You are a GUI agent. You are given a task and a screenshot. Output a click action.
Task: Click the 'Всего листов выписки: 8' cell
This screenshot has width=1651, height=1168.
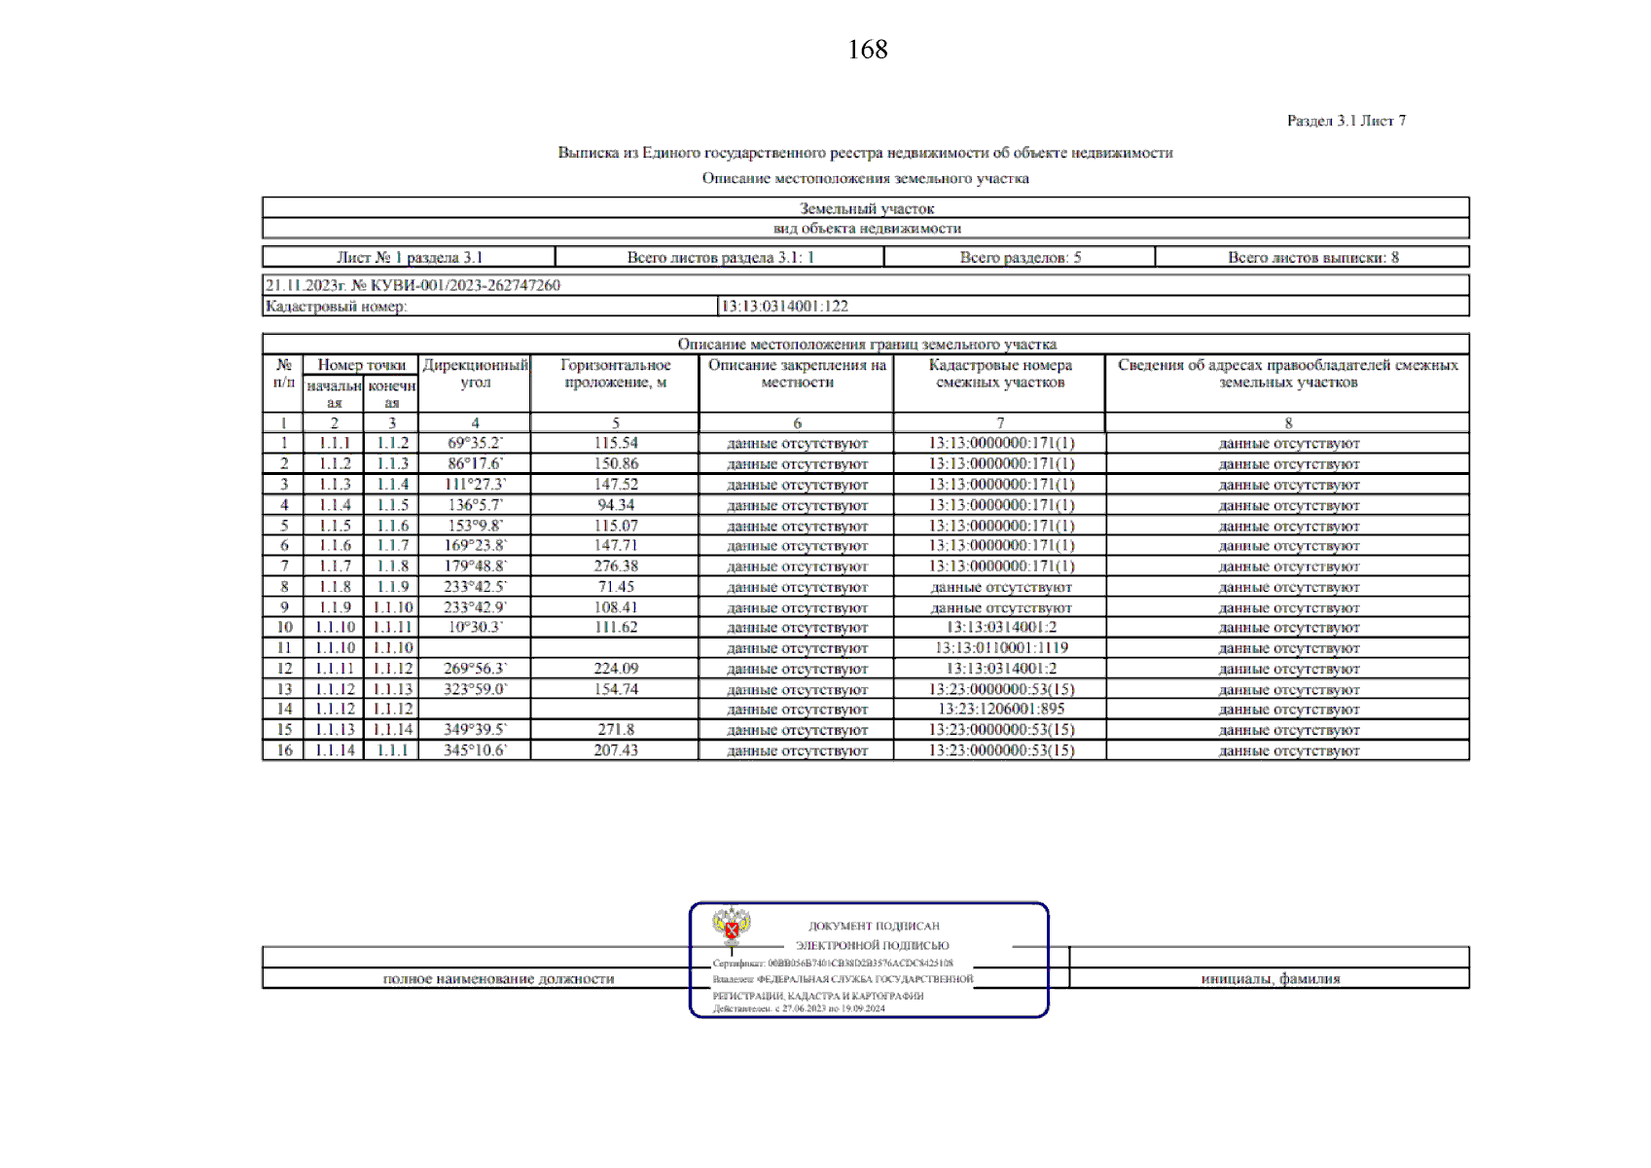pos(1312,258)
